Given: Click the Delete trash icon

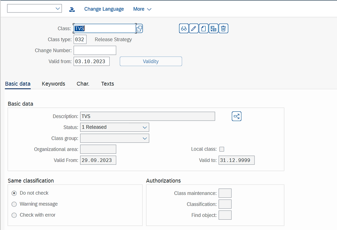Looking at the screenshot, I should pos(223,29).
